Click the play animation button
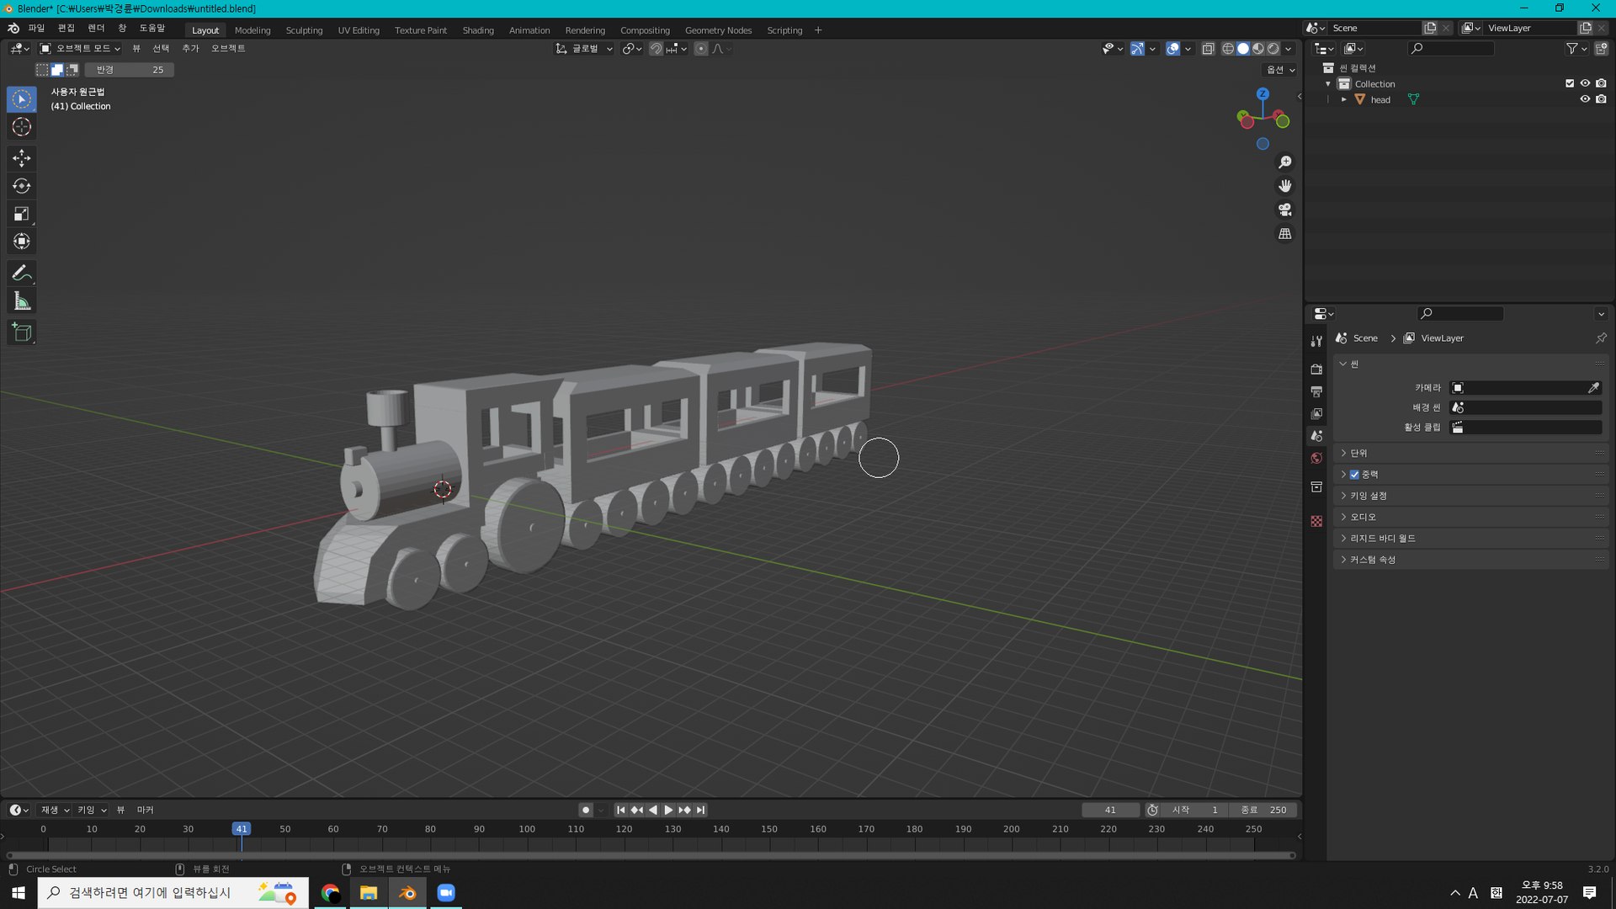Image resolution: width=1616 pixels, height=909 pixels. point(668,810)
